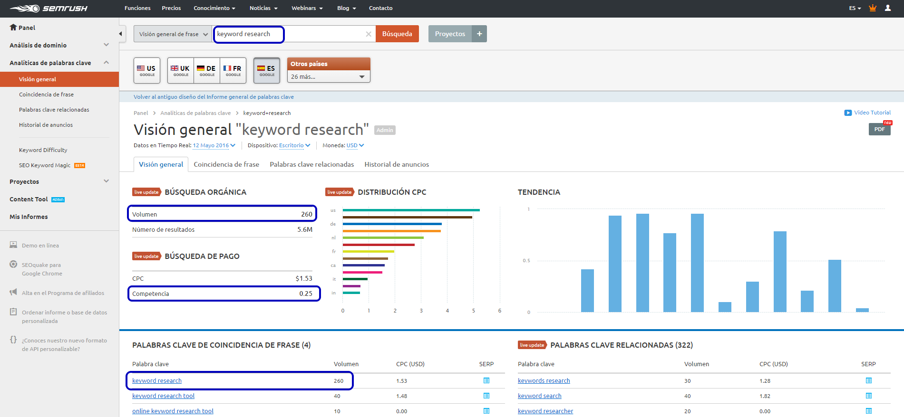Switch to the UK Google database
904x417 pixels.
pyautogui.click(x=181, y=70)
